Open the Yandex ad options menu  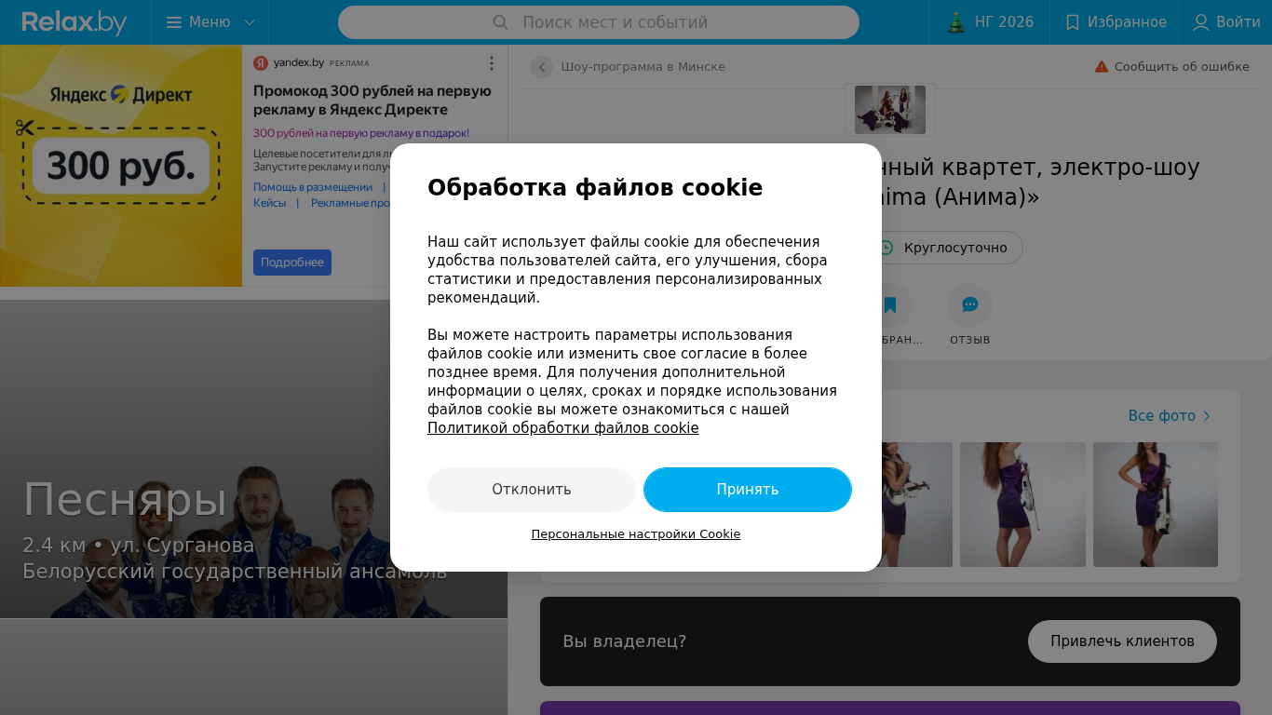point(492,63)
